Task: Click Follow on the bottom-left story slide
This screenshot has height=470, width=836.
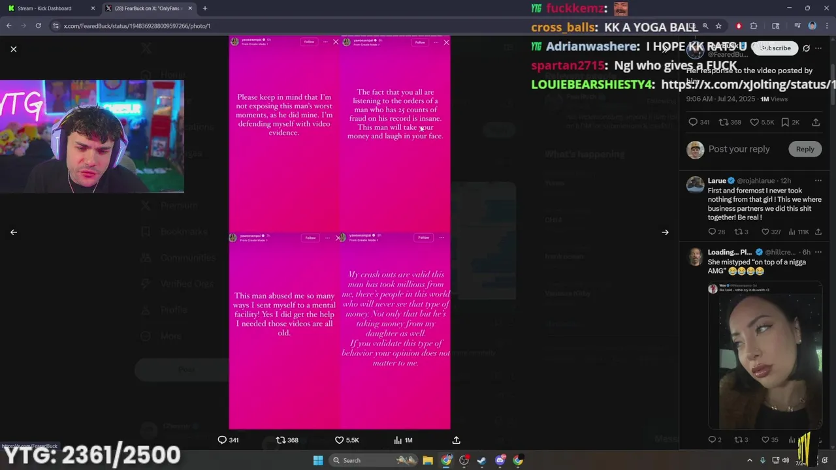Action: 310,238
